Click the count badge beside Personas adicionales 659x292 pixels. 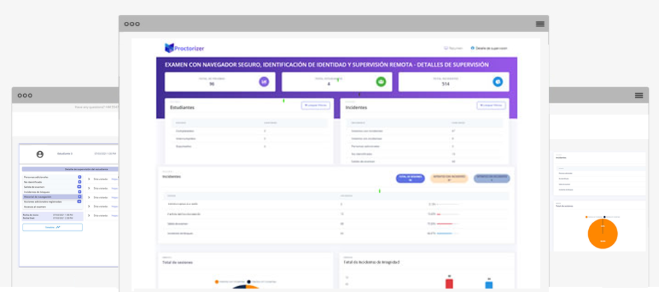(79, 178)
